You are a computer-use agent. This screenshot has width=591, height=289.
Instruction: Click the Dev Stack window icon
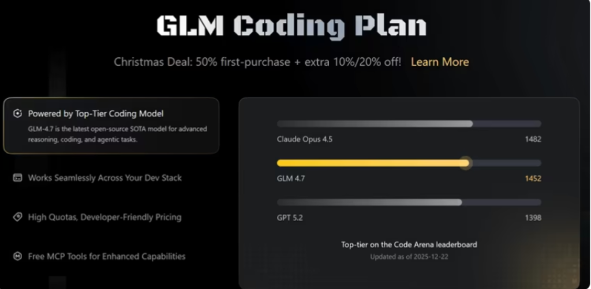click(18, 178)
